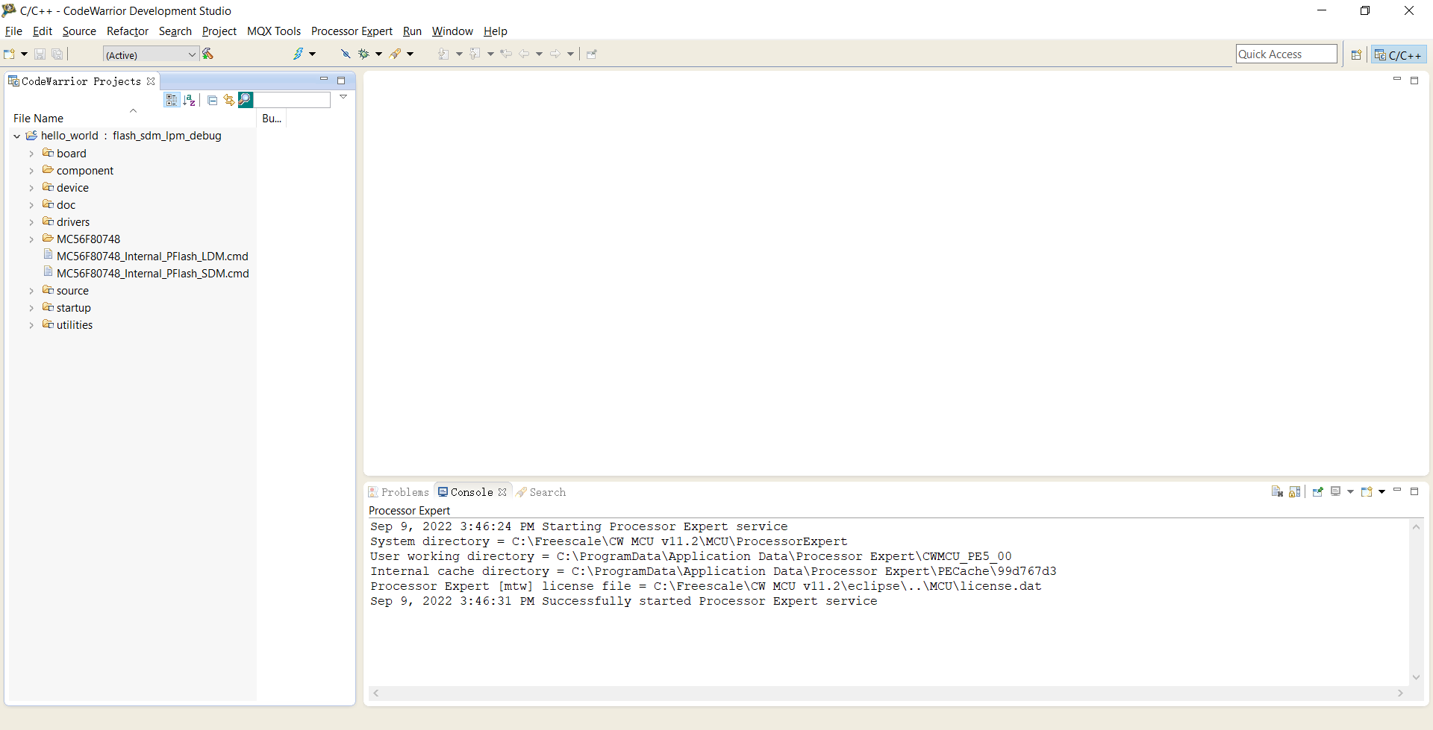The width and height of the screenshot is (1433, 730).
Task: Toggle hierarchical tree view in Projects panel
Action: point(172,100)
